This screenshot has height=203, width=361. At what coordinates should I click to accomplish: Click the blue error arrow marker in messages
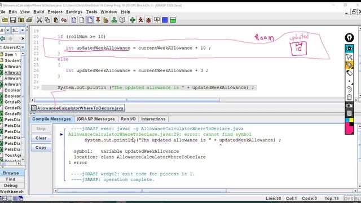click(x=61, y=134)
